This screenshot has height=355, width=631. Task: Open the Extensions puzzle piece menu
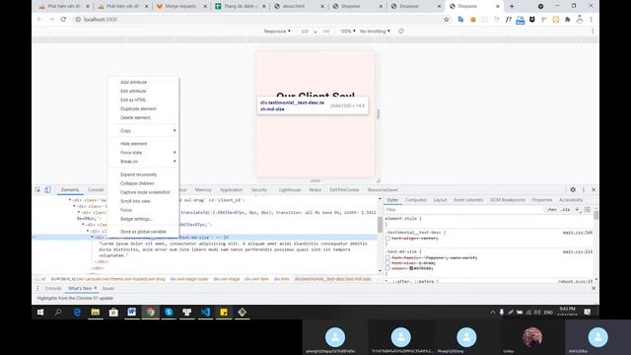click(568, 20)
